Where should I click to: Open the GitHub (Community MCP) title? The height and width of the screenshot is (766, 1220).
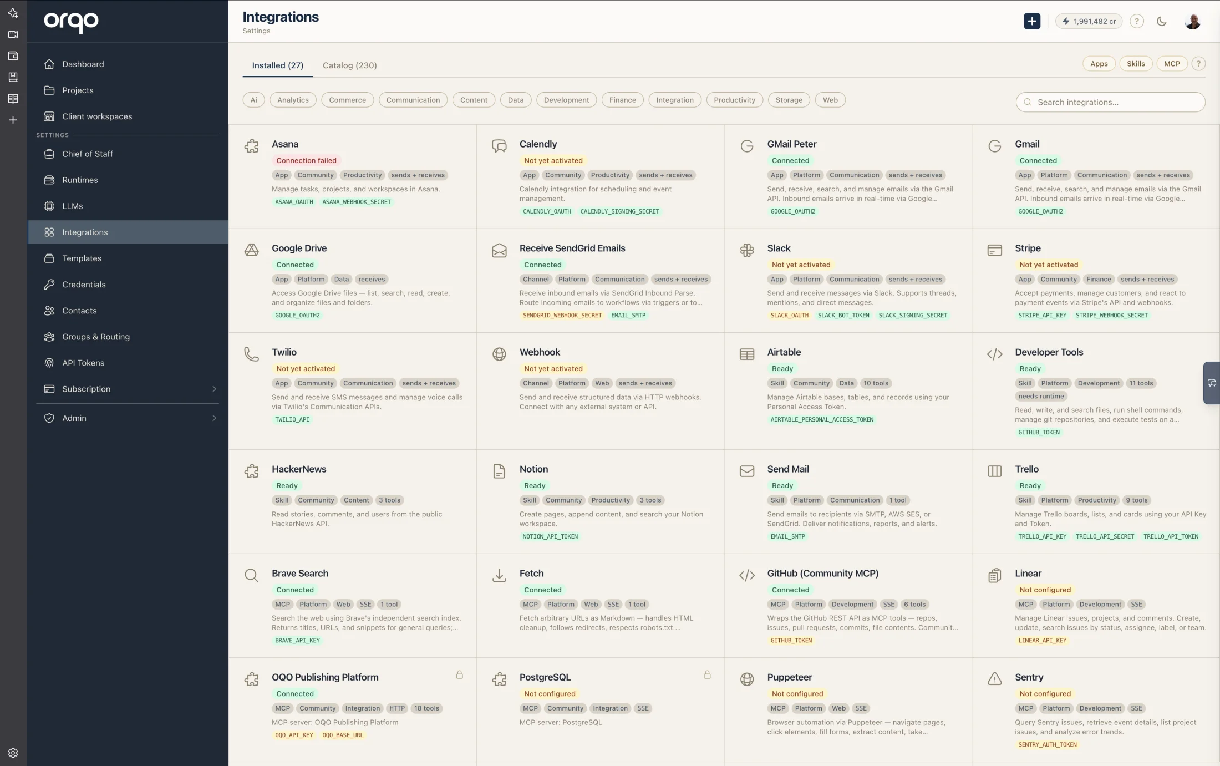pyautogui.click(x=822, y=573)
